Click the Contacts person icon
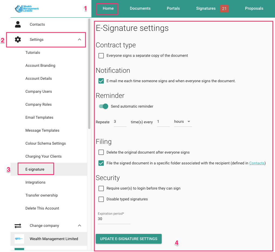 tap(18, 24)
